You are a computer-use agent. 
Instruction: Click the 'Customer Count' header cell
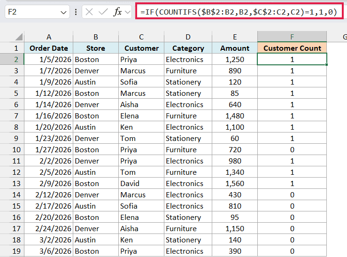pos(292,48)
